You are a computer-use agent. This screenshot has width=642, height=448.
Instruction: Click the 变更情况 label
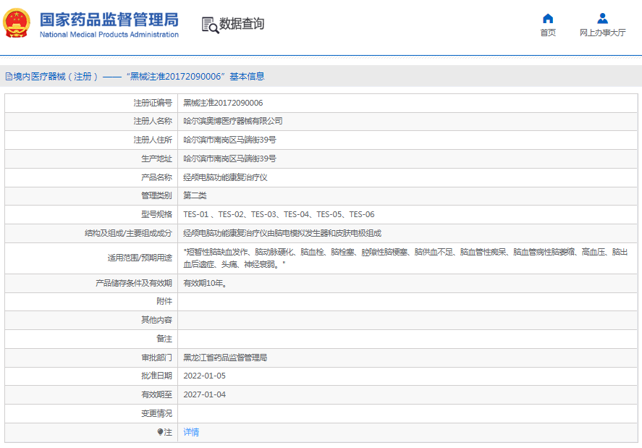157,413
